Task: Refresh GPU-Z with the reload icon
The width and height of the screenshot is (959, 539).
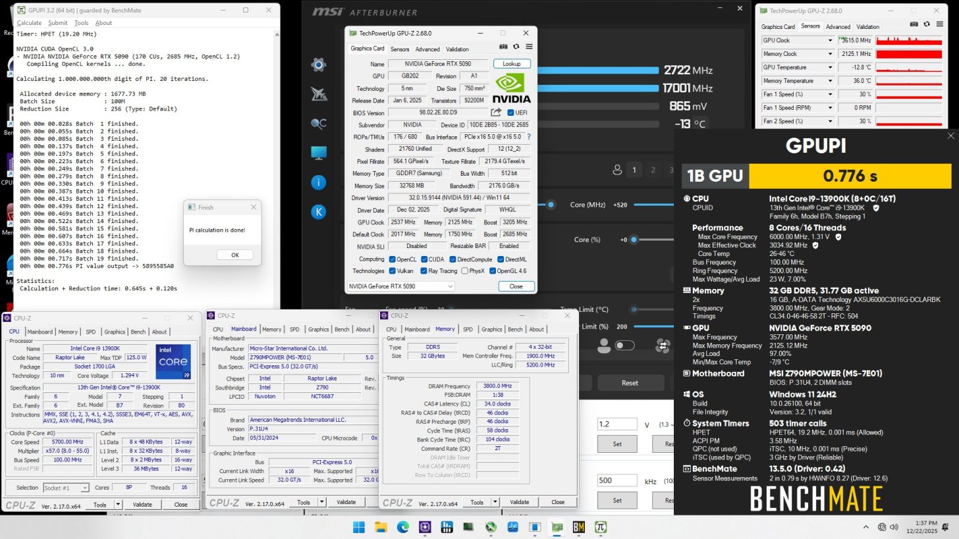Action: (516, 47)
